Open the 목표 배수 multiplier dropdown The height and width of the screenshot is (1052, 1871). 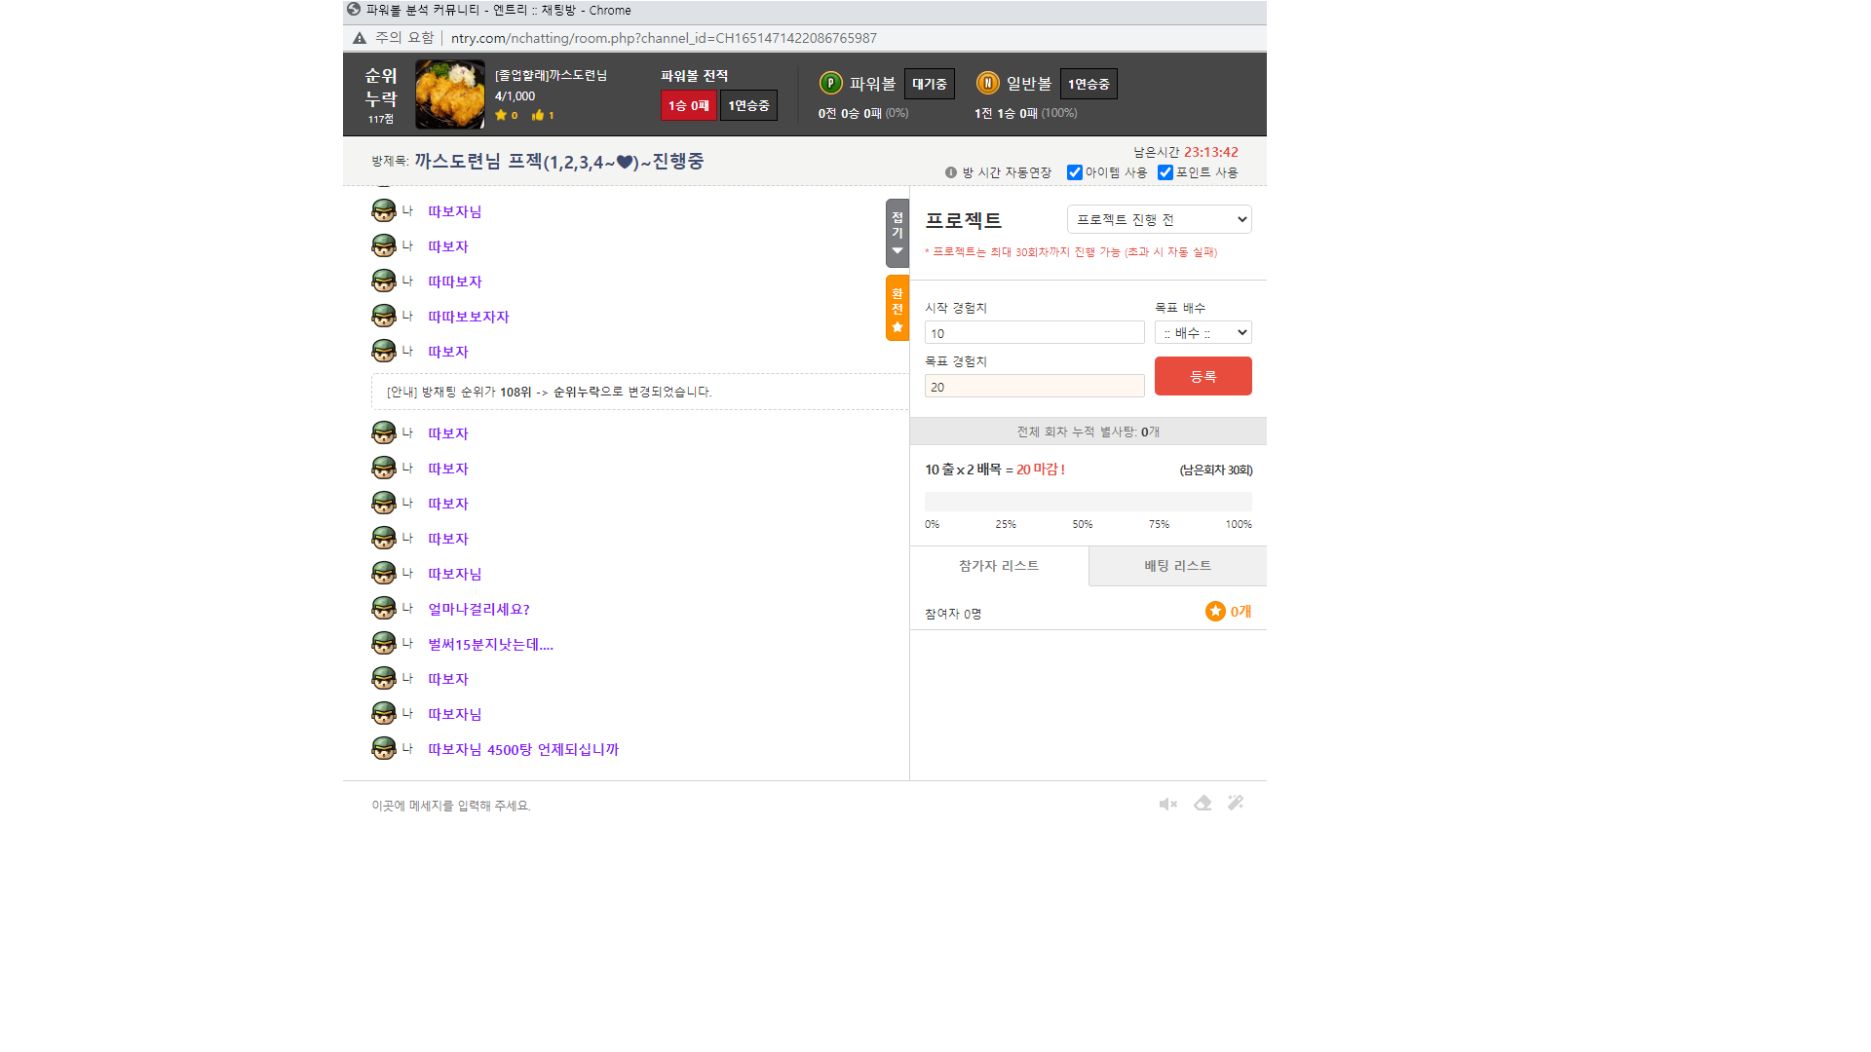tap(1203, 332)
